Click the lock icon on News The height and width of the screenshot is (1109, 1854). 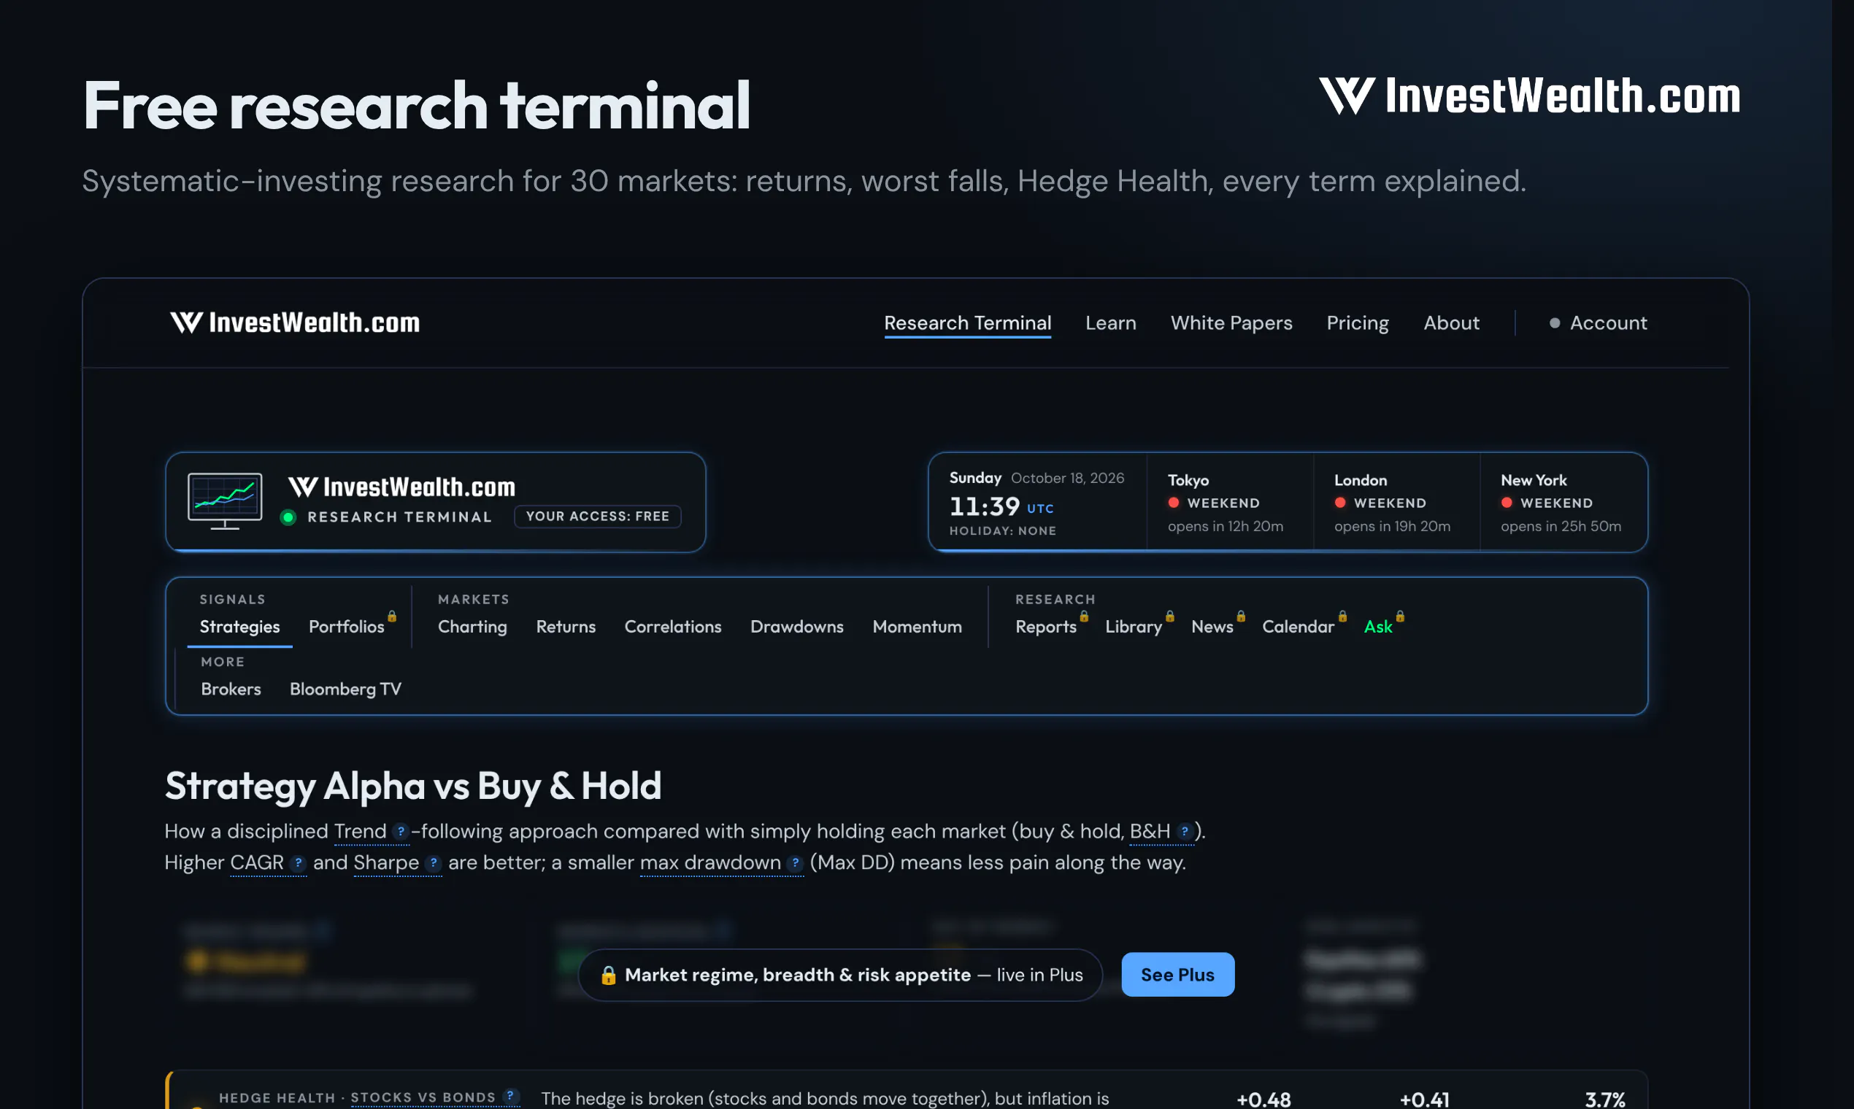[x=1241, y=617]
